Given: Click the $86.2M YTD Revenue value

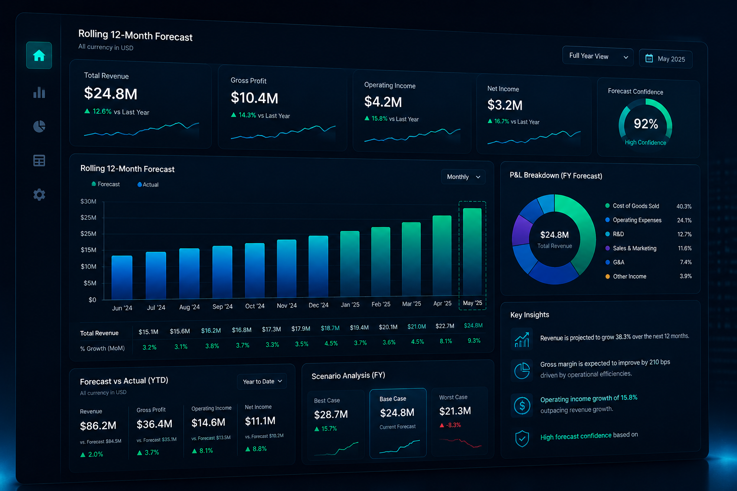Looking at the screenshot, I should (98, 426).
